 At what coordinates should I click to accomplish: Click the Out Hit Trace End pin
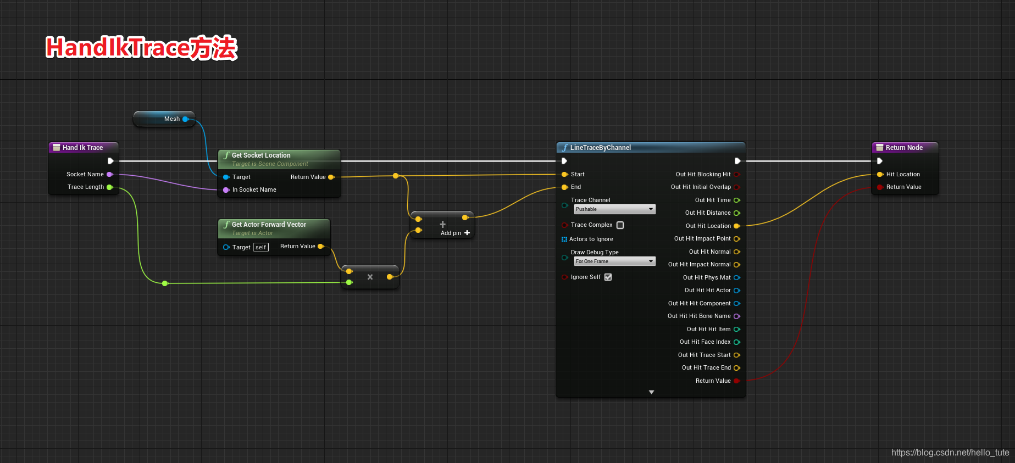[x=737, y=368]
